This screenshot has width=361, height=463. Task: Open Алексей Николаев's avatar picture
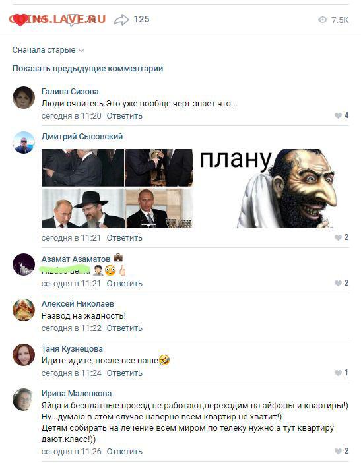coord(24,310)
